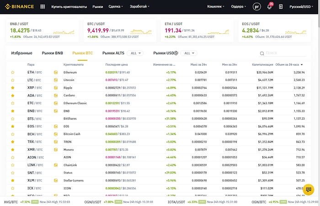
Task: Switch to the Избранные tab
Action: 21,53
